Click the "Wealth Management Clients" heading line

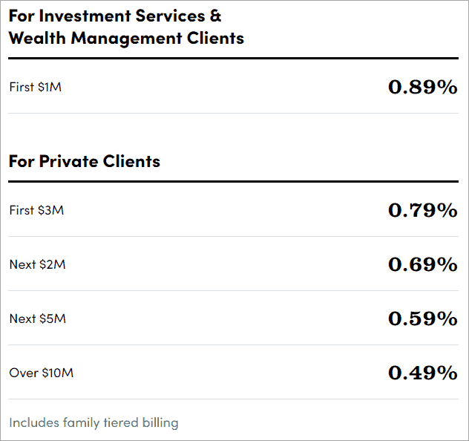tap(126, 38)
